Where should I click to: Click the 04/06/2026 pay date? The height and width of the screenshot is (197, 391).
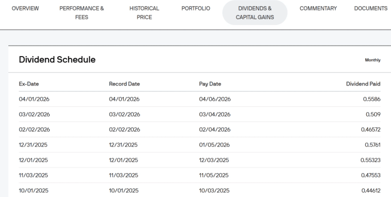tap(215, 99)
